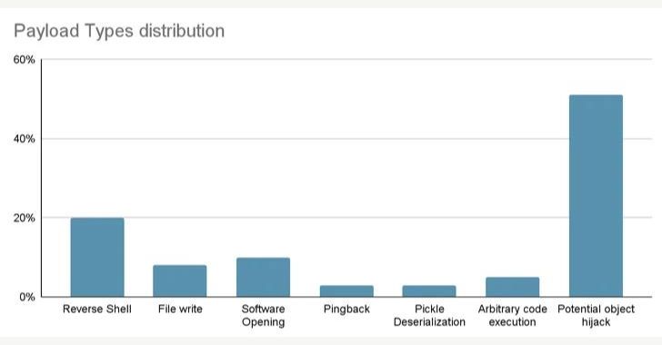Image resolution: width=662 pixels, height=345 pixels.
Task: Click the 40% axis label
Action: 24,139
